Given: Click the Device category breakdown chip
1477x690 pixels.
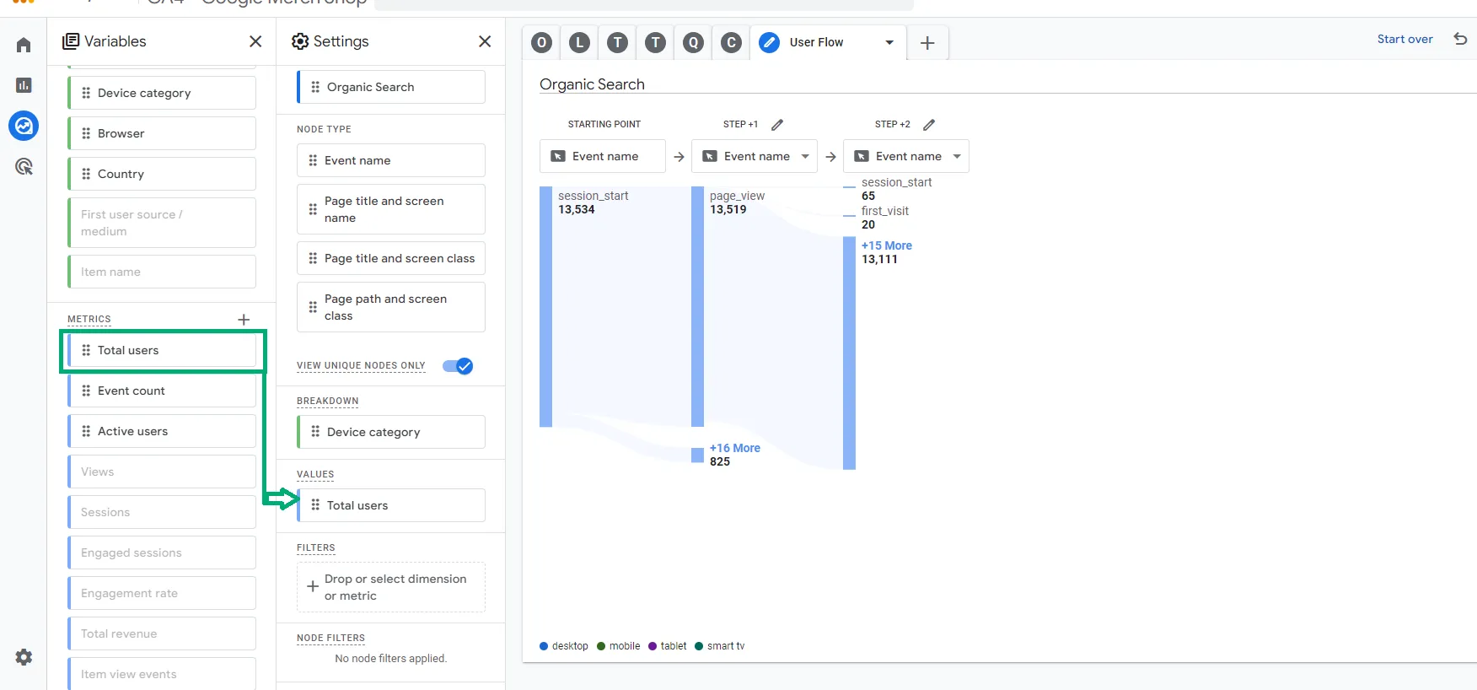Looking at the screenshot, I should click(391, 432).
